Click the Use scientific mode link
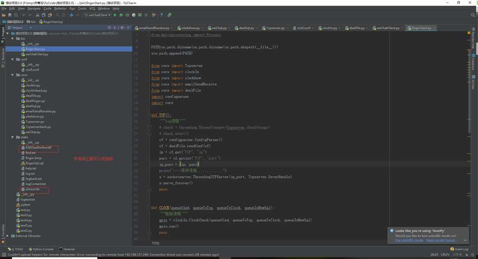 pos(409,240)
